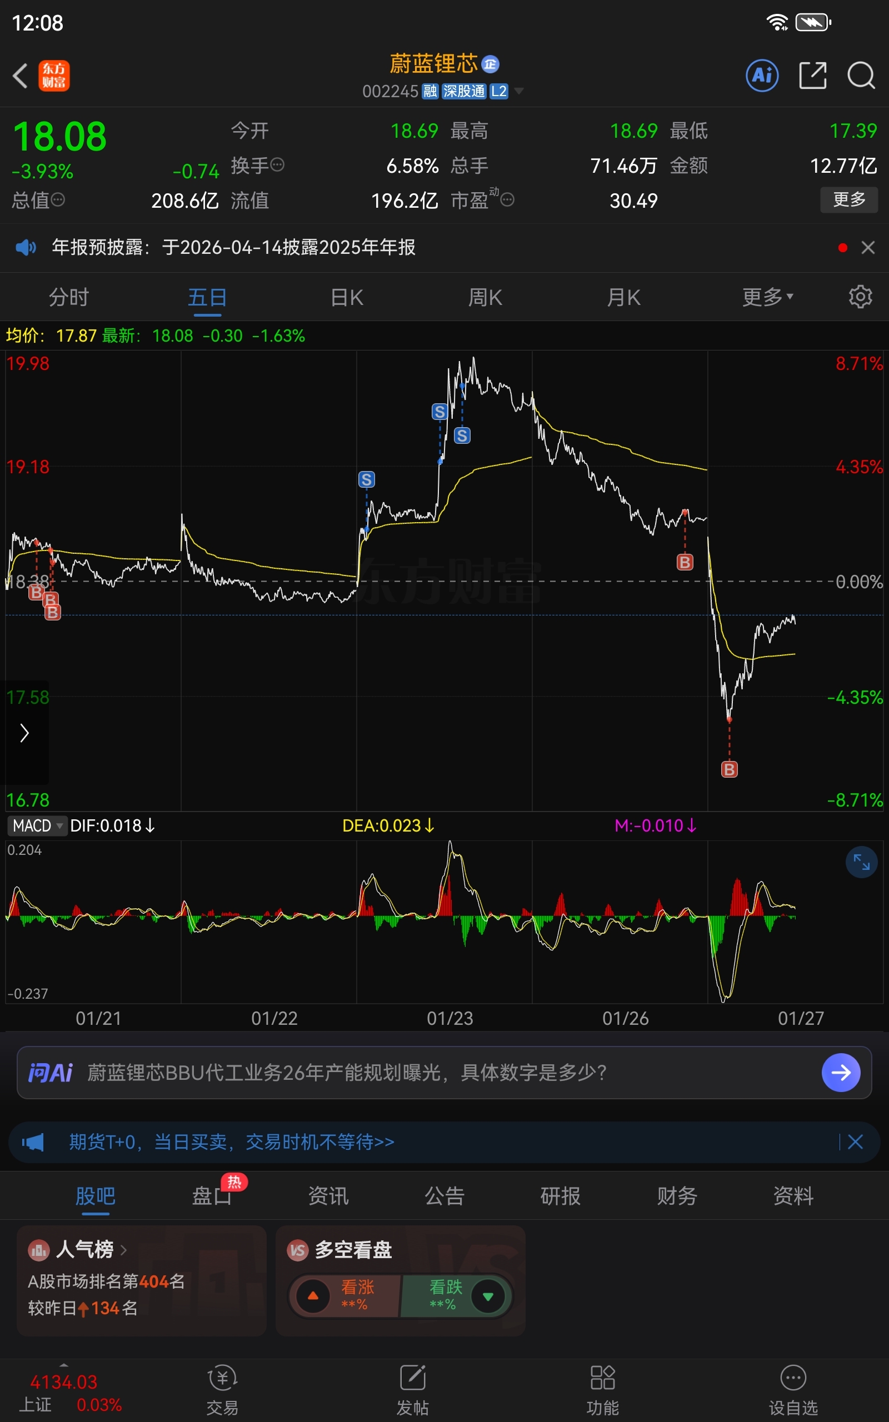Open chart settings gear
The width and height of the screenshot is (889, 1422).
pyautogui.click(x=860, y=297)
